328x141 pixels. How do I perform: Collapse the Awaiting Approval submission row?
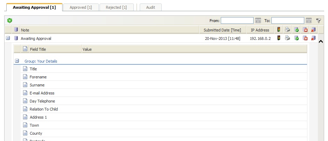(8, 38)
